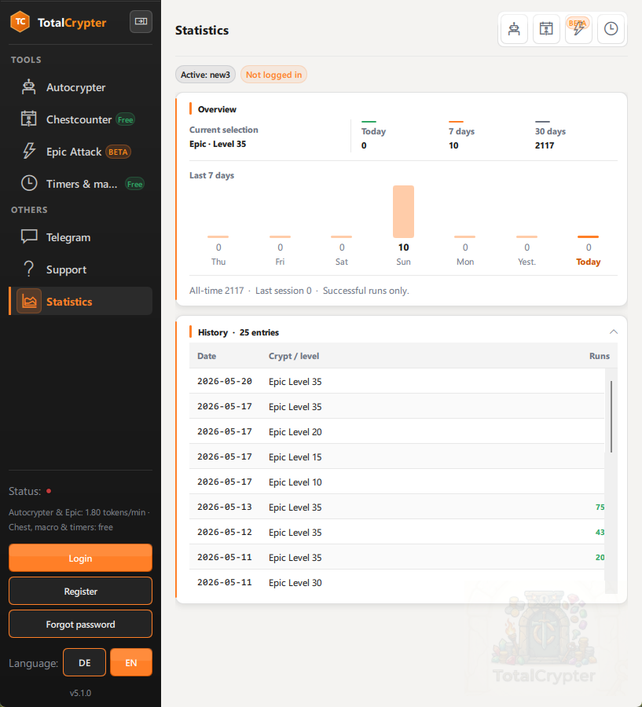The height and width of the screenshot is (707, 642).
Task: Click the History table vertical scrollbar
Action: pos(611,416)
